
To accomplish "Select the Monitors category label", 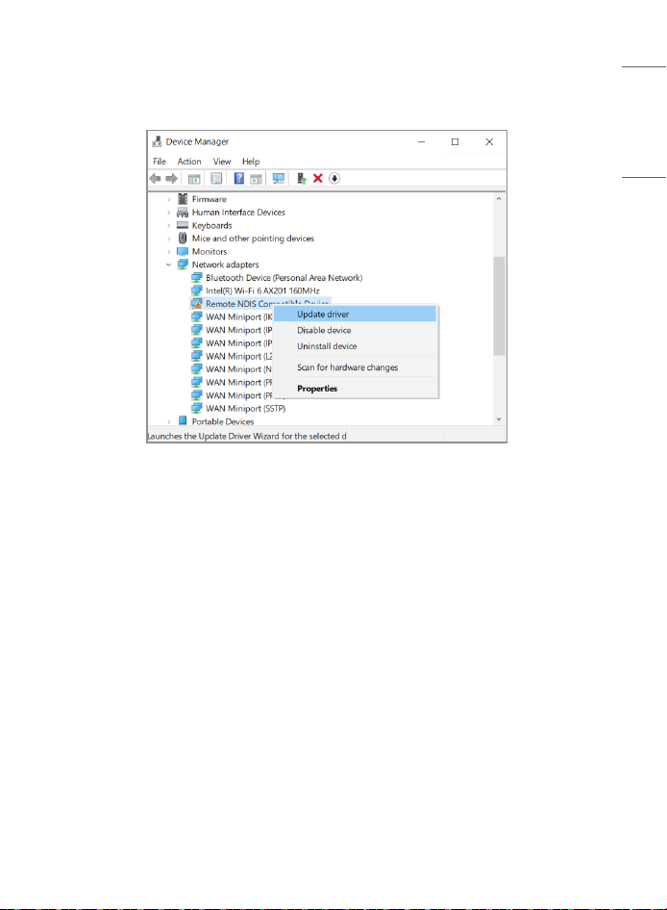I will coord(210,251).
